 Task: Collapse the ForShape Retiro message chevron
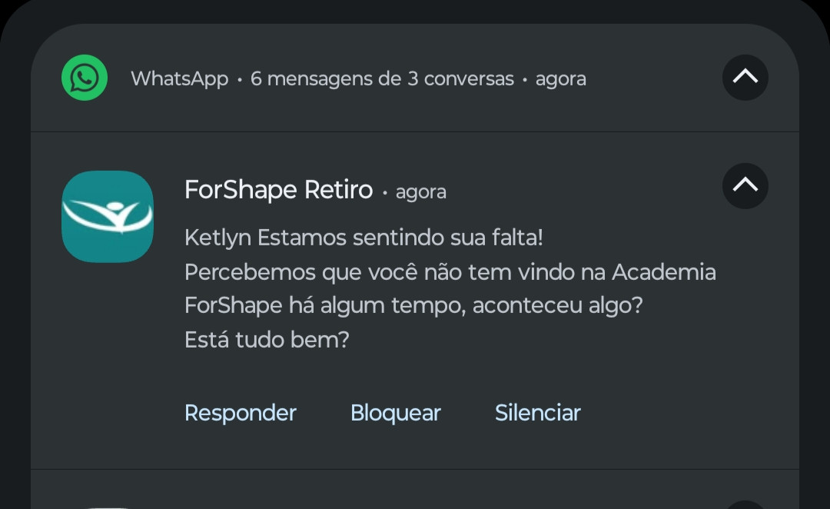click(745, 186)
